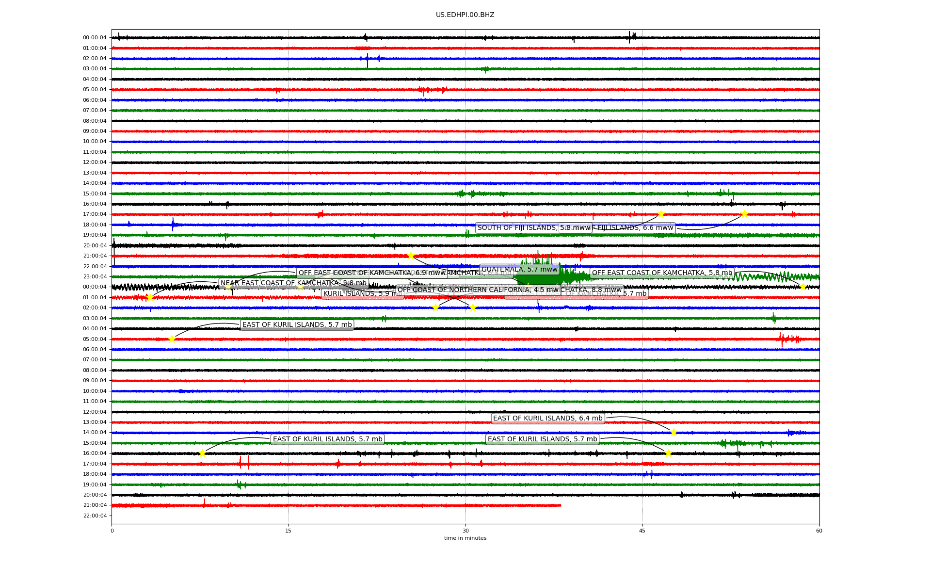
Task: Click star linked to 'OFF EAST COAST OF KAMCHATKA, 5.8 mb'
Action: point(803,287)
